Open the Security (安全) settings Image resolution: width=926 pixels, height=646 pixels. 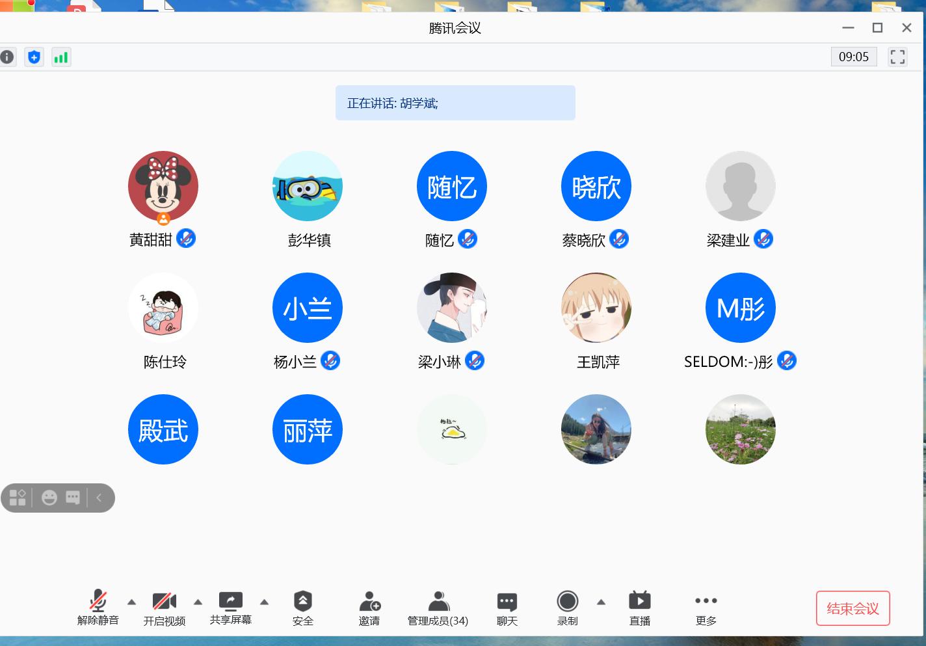pos(303,608)
